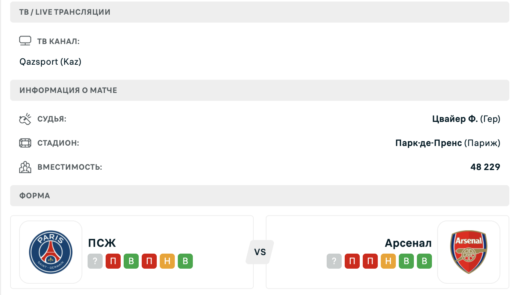
Task: Select PSG's orange Н draw badge
Action: [x=167, y=261]
